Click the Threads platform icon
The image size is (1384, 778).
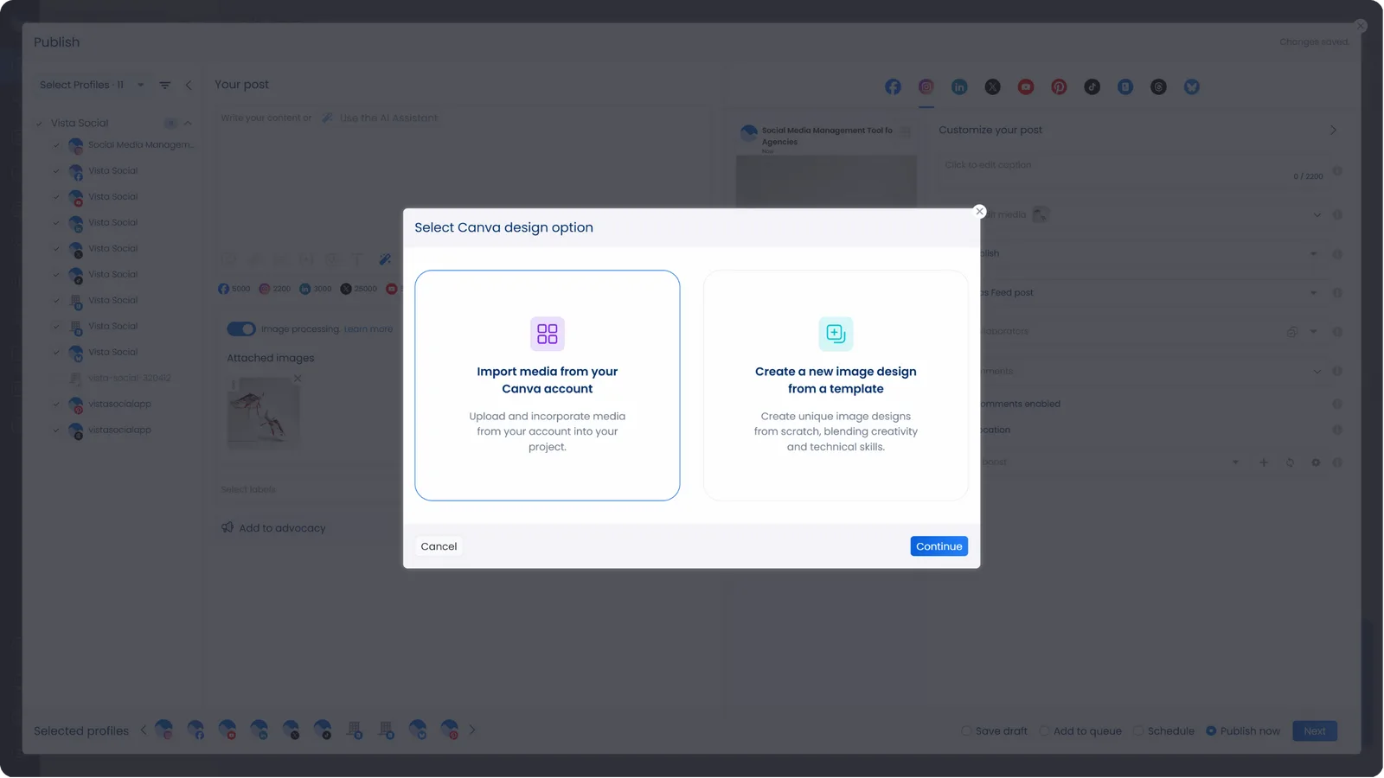click(1158, 86)
